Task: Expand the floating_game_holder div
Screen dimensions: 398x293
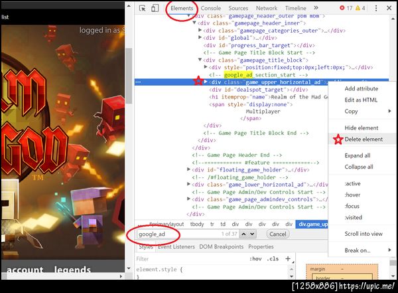Action: tap(188, 169)
